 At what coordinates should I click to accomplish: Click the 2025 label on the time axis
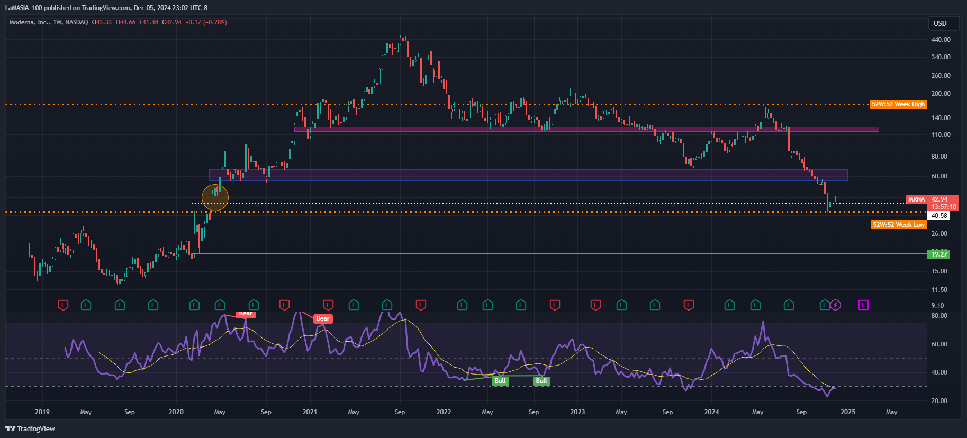848,412
